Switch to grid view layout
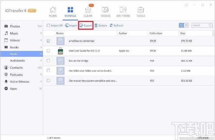This screenshot has height=140, width=215. (x=186, y=25)
